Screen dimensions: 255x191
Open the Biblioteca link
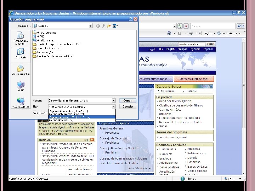pyautogui.click(x=193, y=149)
